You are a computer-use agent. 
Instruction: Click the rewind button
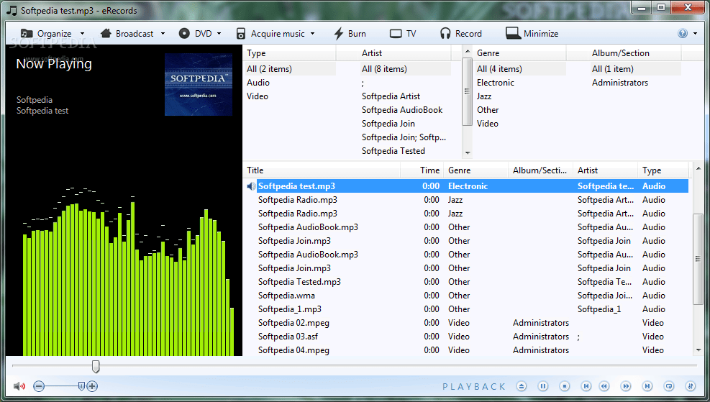point(604,386)
